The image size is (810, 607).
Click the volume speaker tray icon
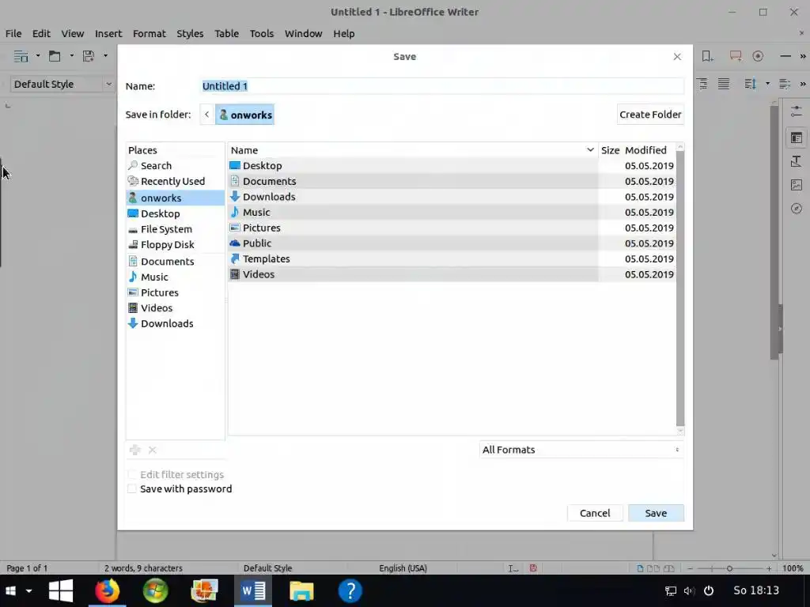[689, 591]
